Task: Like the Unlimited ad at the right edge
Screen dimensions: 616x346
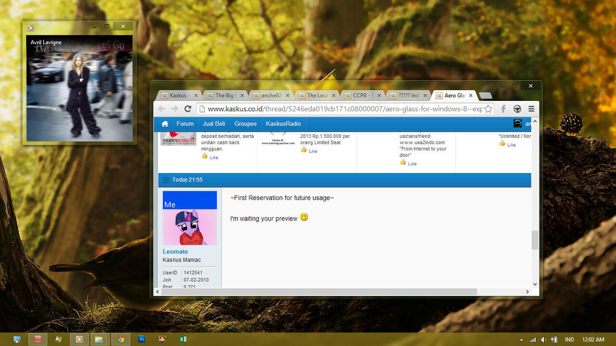Action: pos(507,144)
